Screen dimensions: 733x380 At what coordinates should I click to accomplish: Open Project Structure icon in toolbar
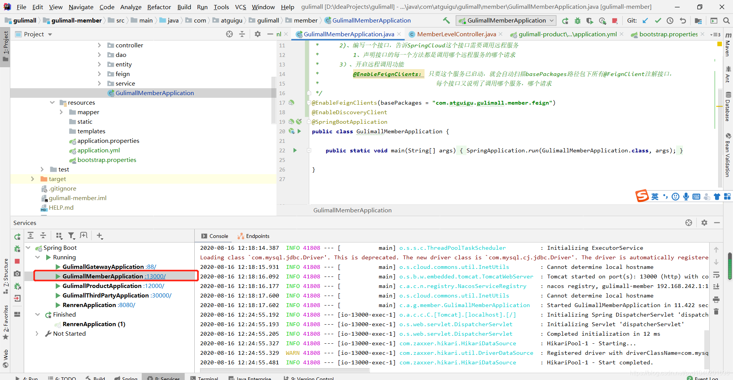click(x=698, y=21)
